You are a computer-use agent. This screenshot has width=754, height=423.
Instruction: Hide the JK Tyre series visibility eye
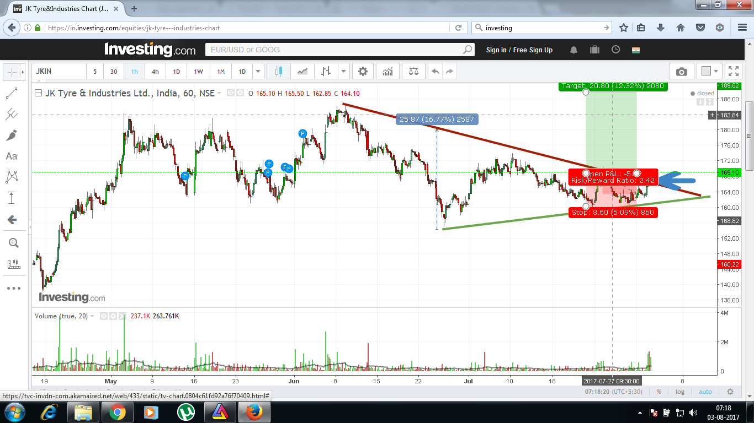click(231, 93)
